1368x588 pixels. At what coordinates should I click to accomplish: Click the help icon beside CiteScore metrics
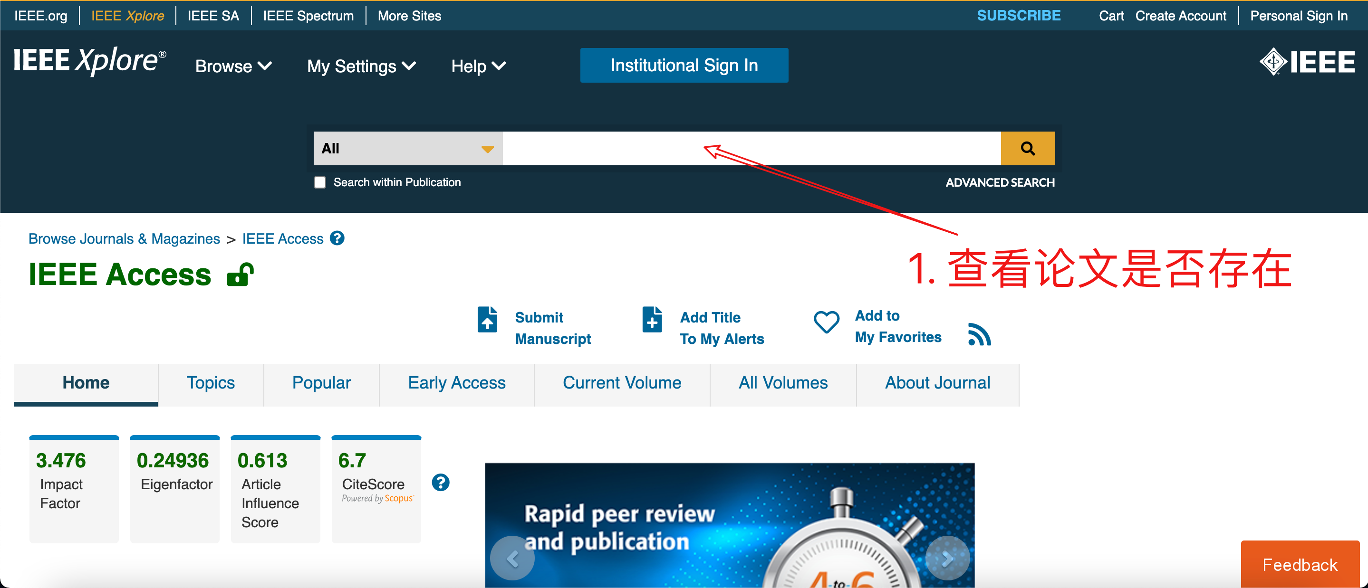tap(440, 483)
